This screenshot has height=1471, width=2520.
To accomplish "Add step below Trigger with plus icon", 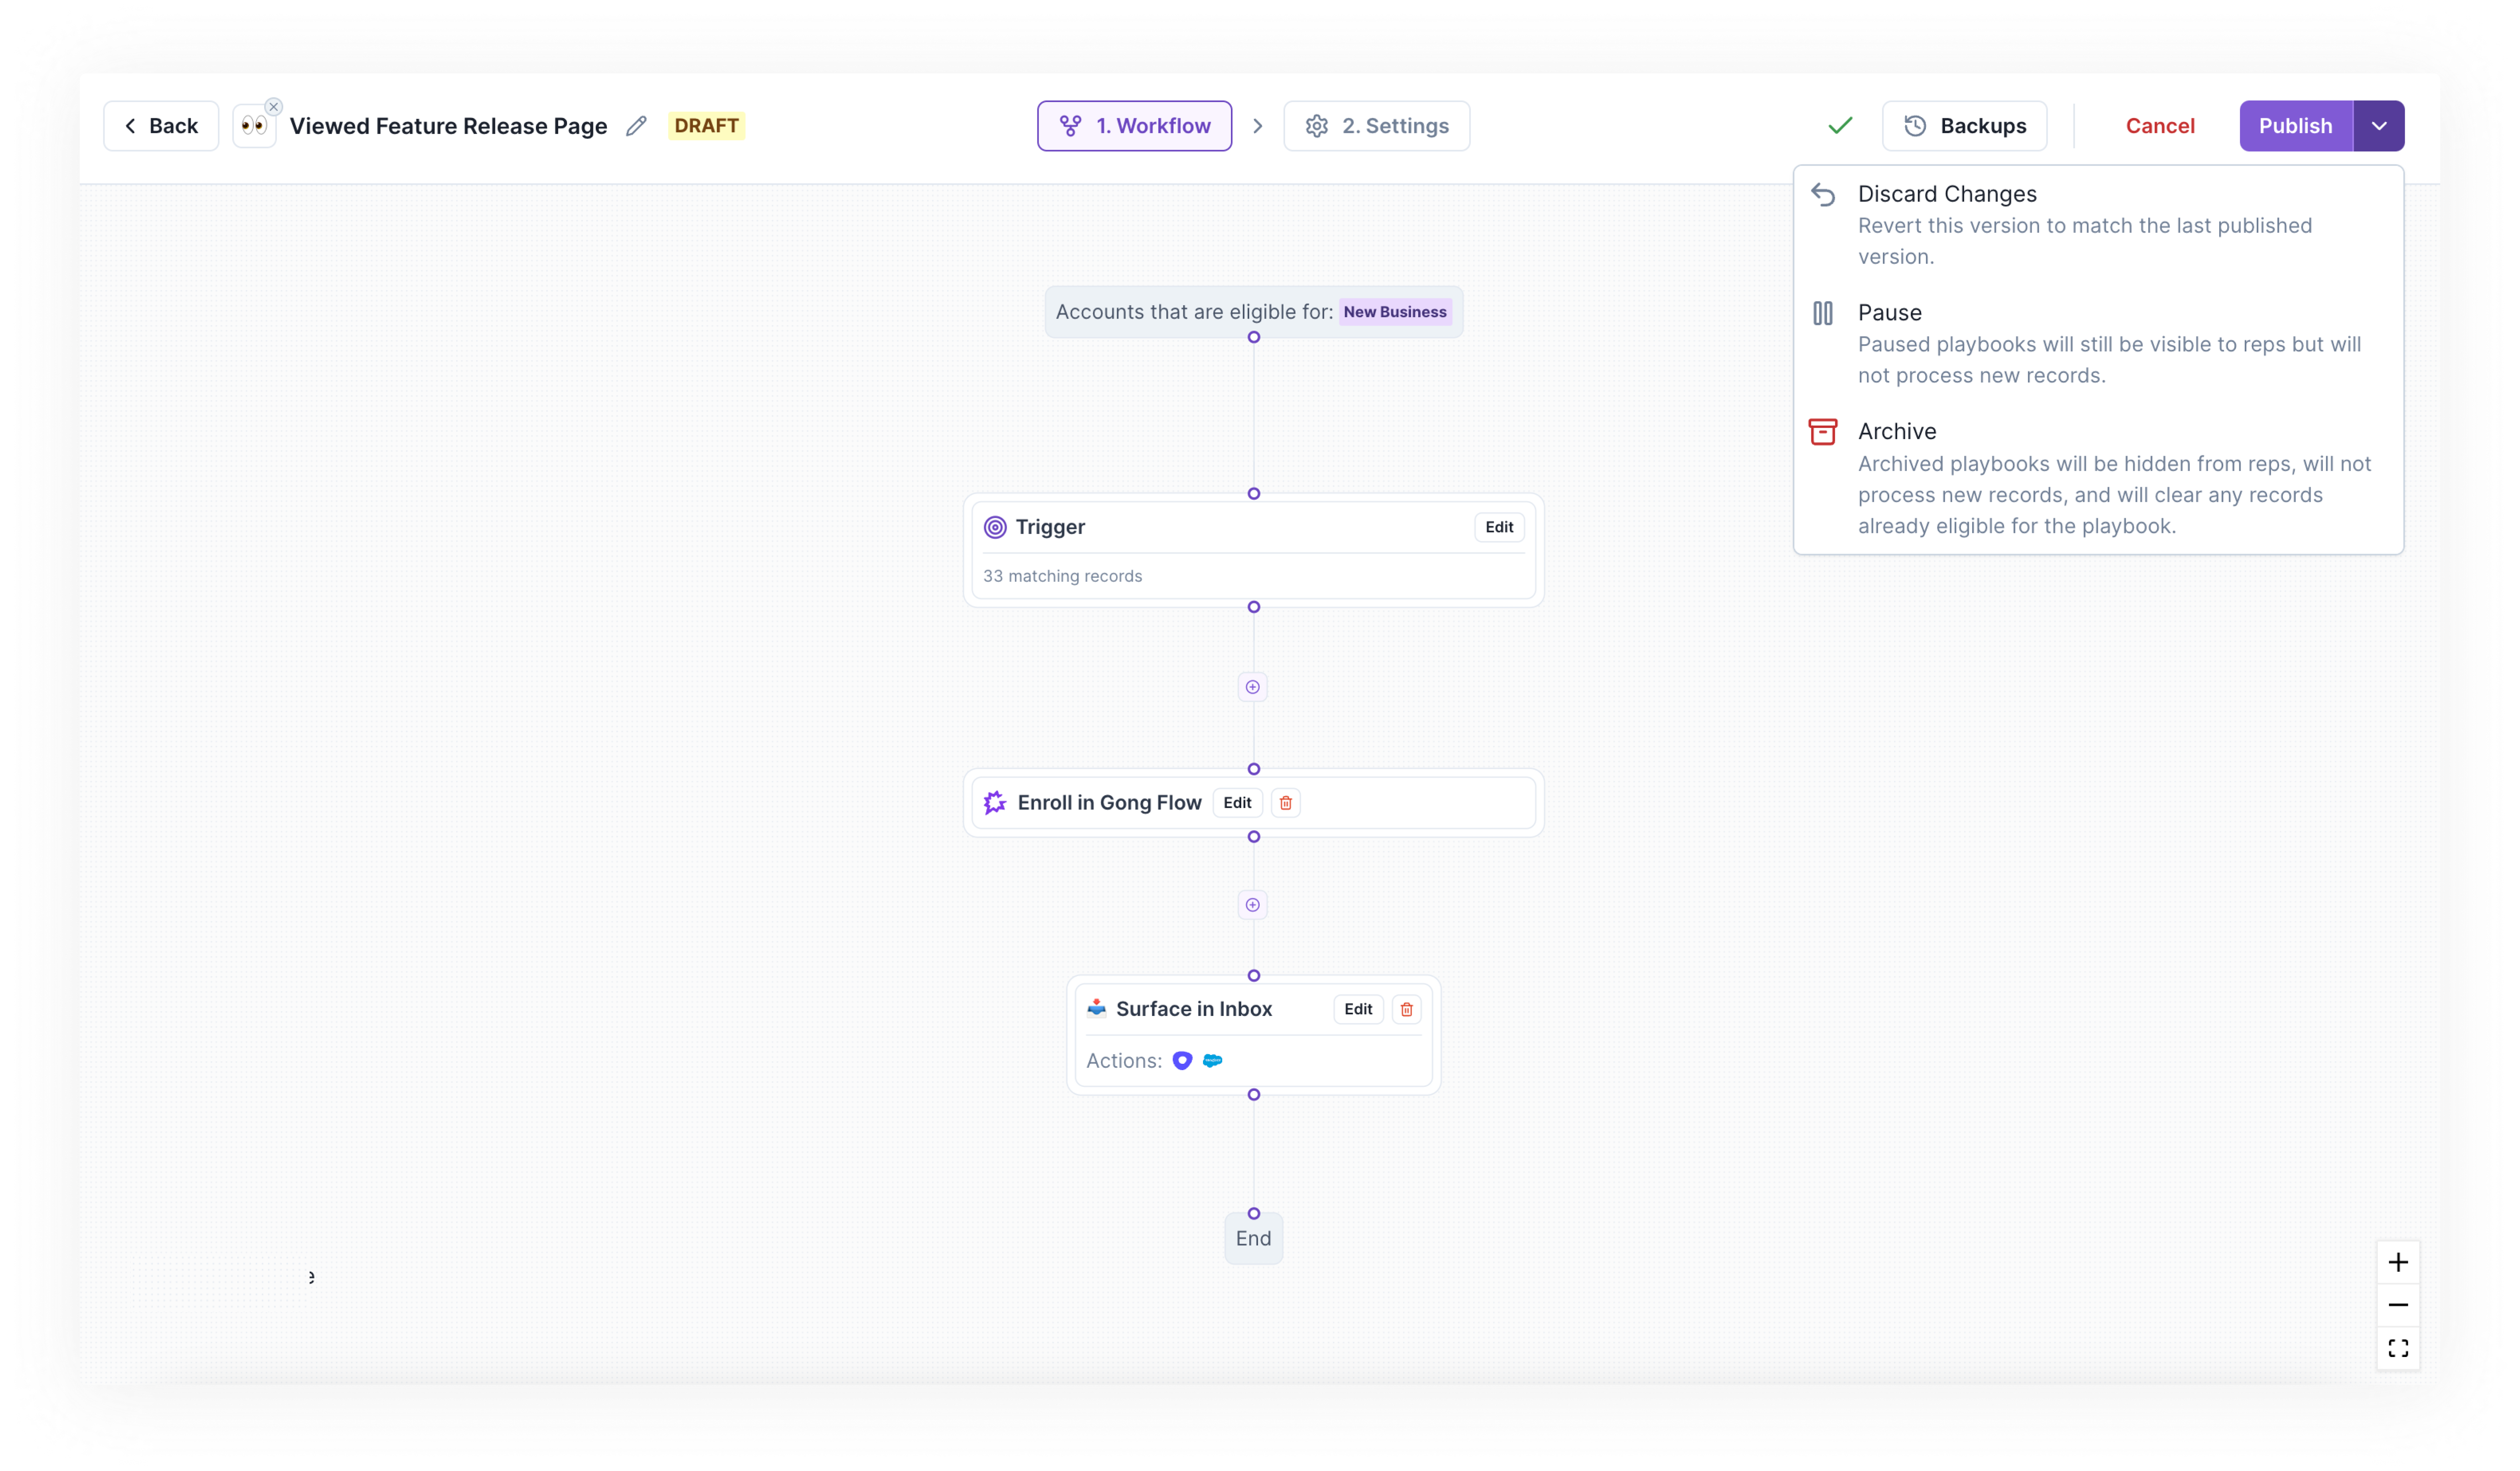I will (1252, 687).
